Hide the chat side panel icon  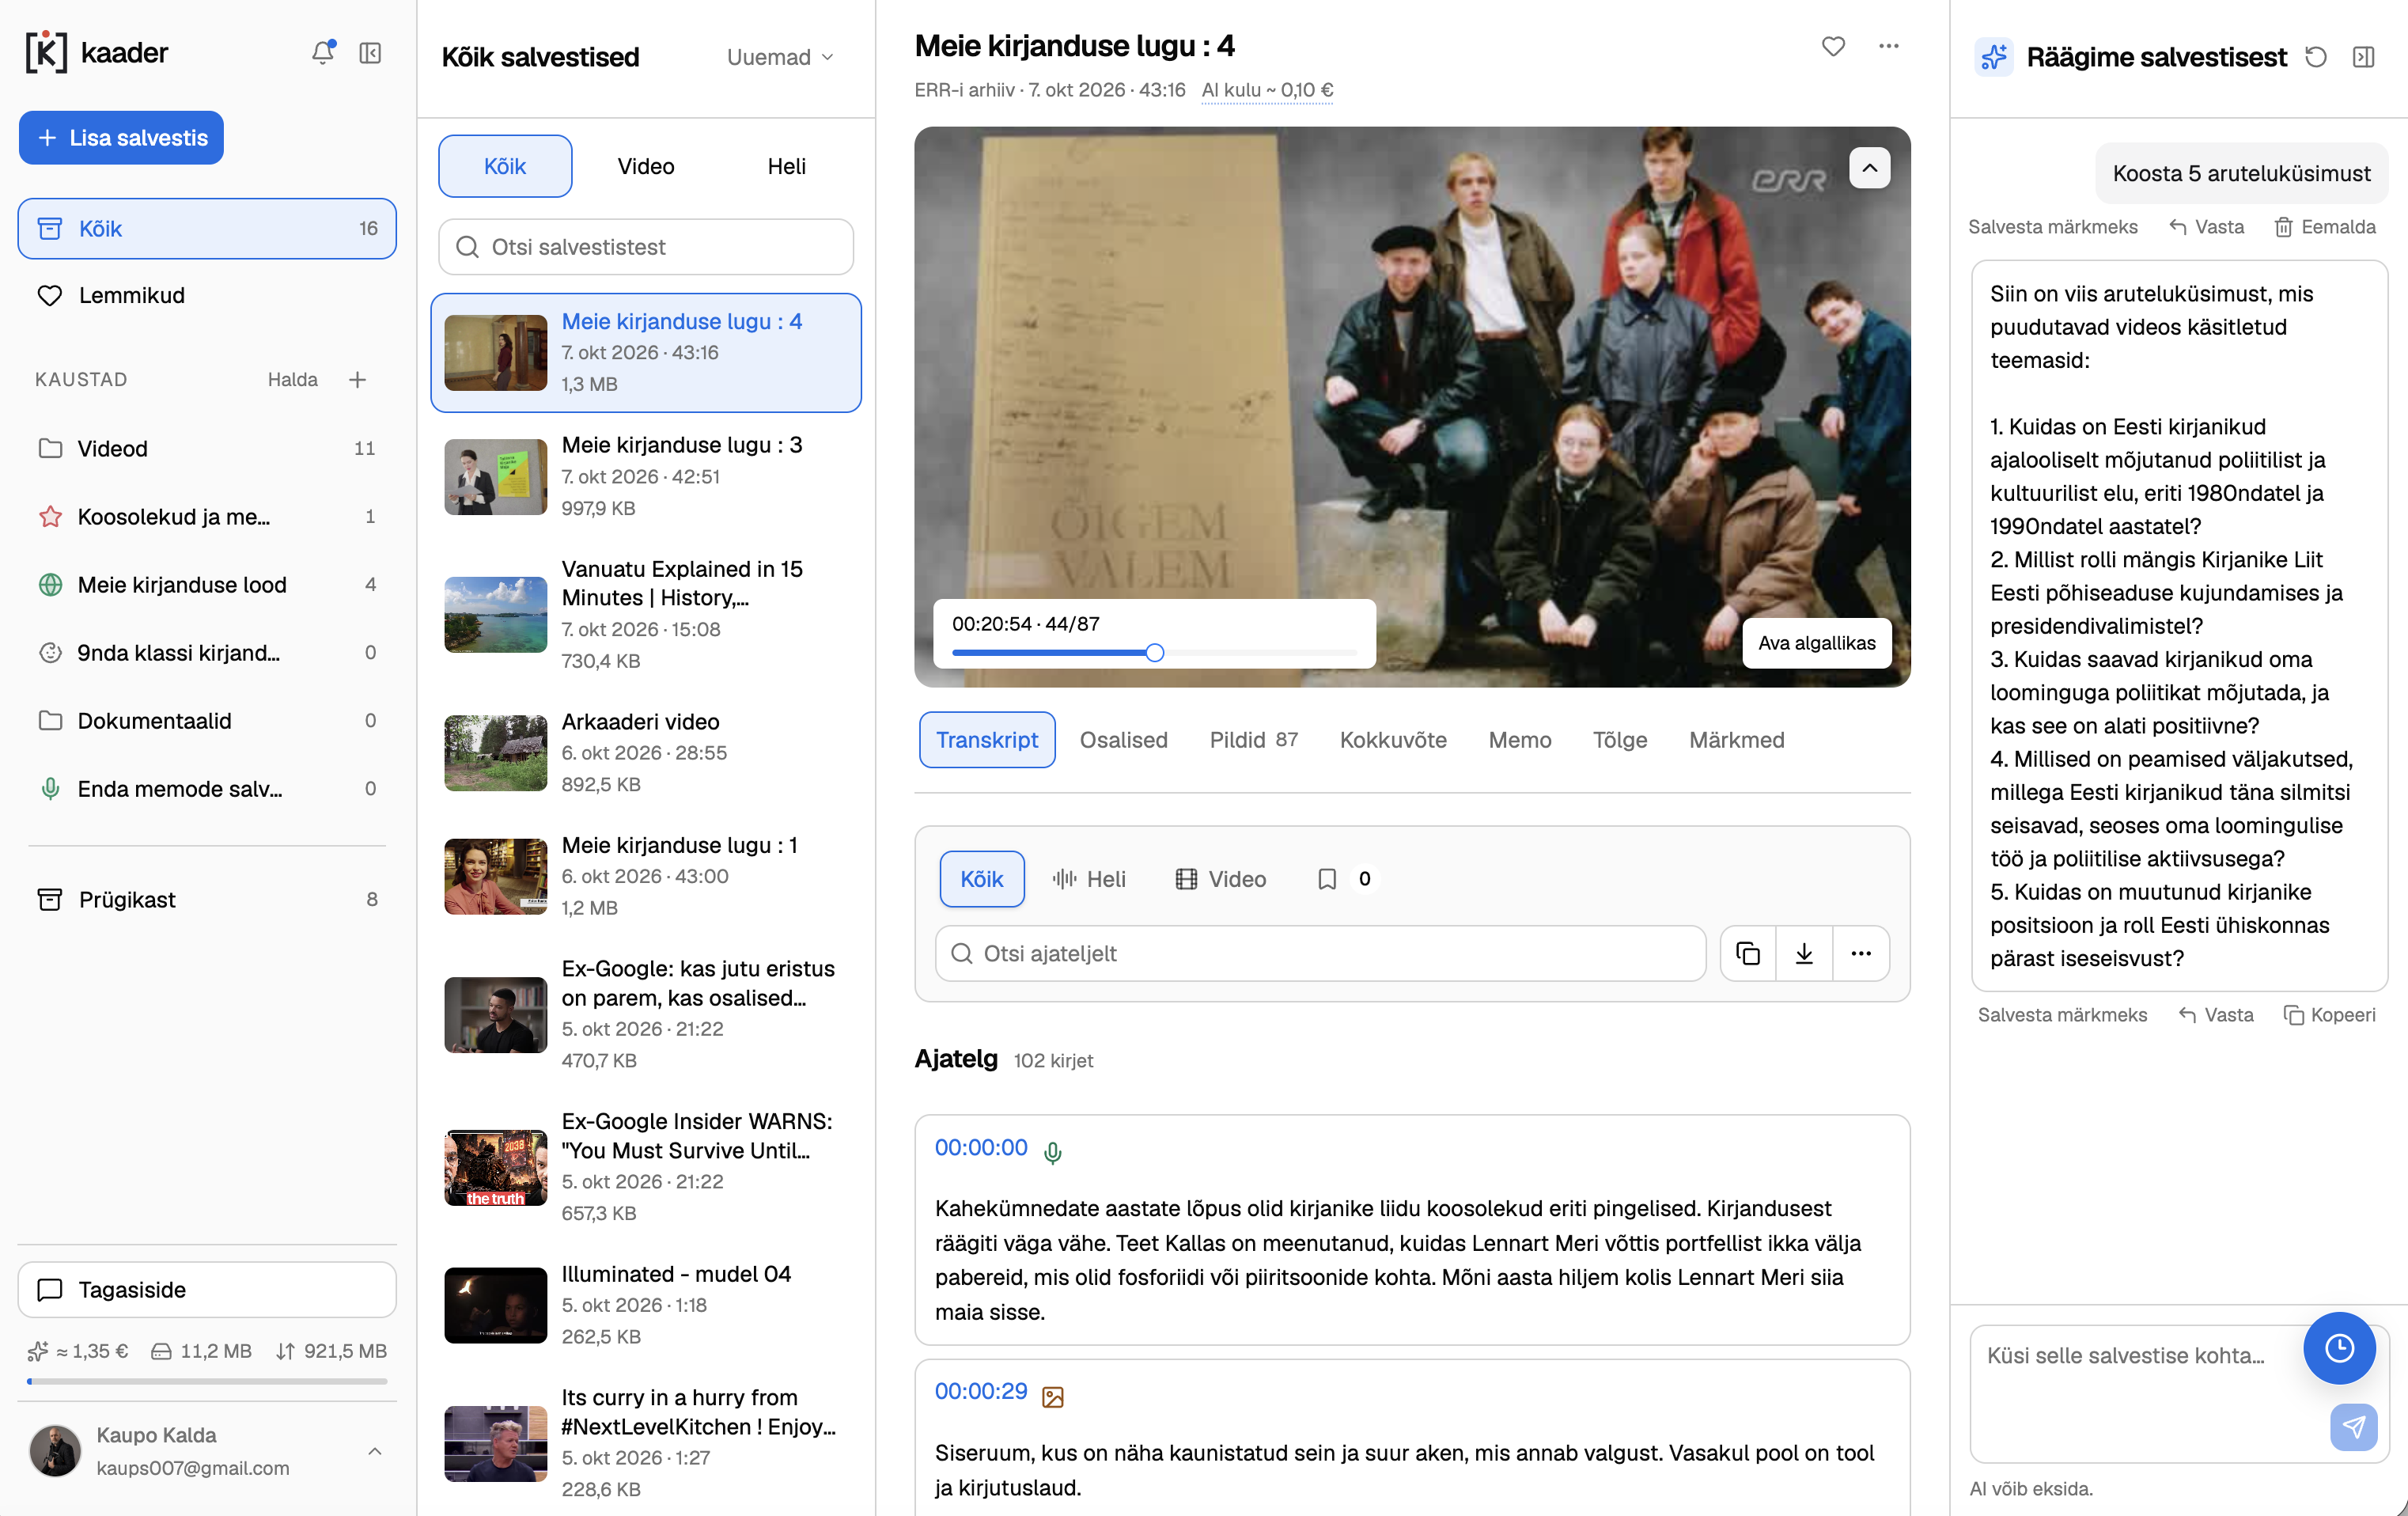[x=2363, y=57]
